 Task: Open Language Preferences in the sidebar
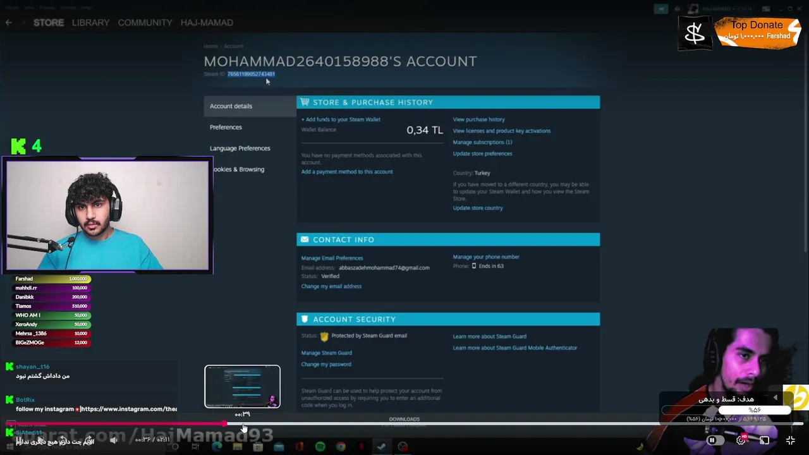tap(240, 149)
